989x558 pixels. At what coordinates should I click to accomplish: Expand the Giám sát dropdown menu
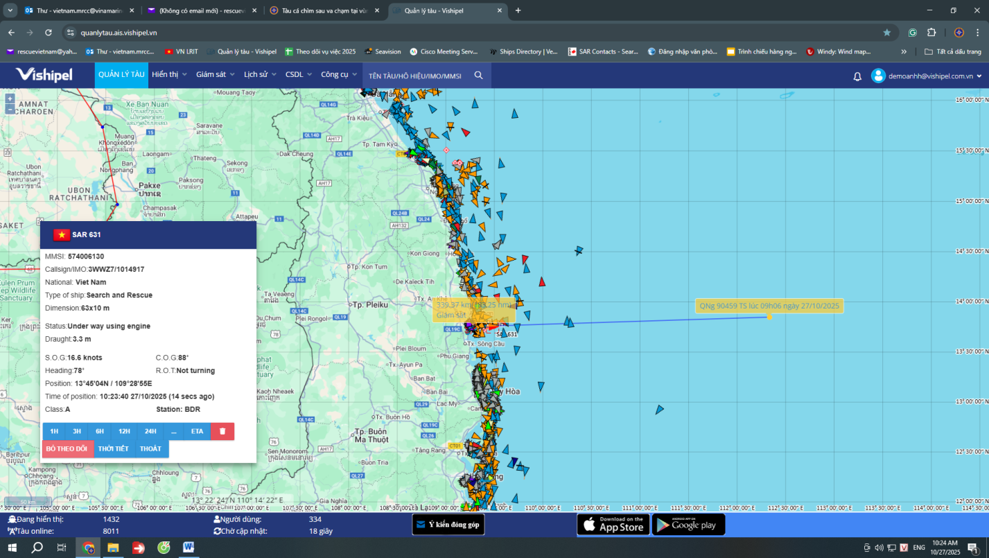(215, 75)
